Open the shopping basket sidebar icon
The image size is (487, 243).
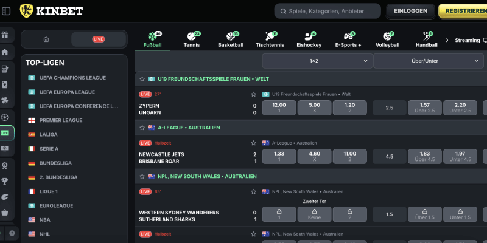(5, 213)
